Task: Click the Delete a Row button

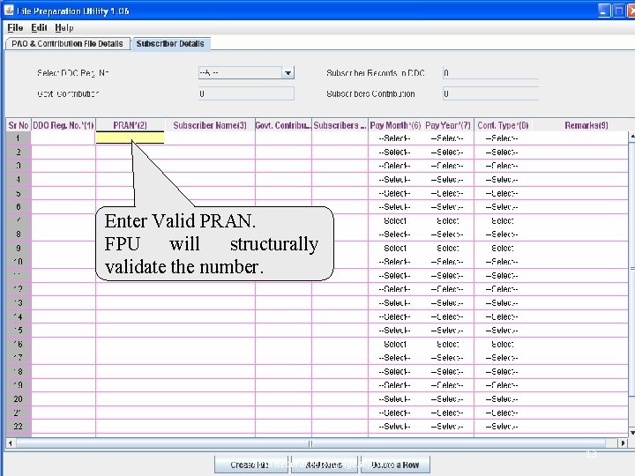Action: (395, 465)
